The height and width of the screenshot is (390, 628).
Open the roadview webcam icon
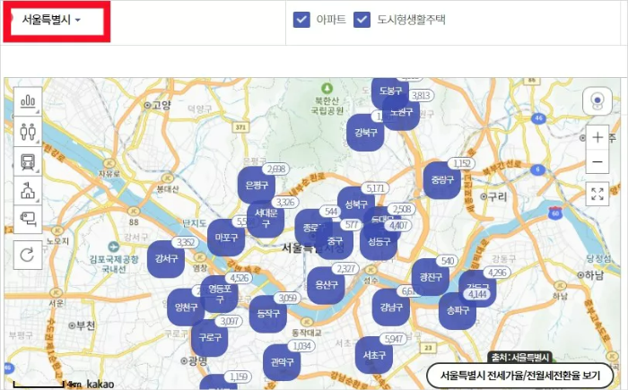[597, 101]
